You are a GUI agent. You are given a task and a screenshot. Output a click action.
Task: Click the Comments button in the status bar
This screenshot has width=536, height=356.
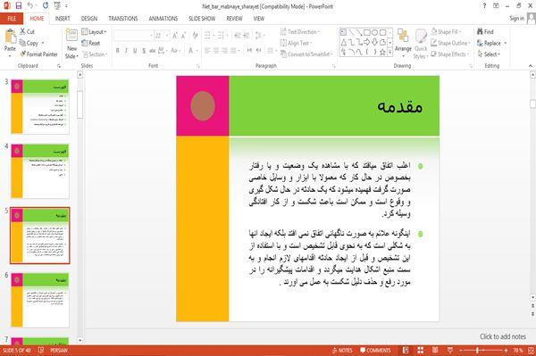375,350
